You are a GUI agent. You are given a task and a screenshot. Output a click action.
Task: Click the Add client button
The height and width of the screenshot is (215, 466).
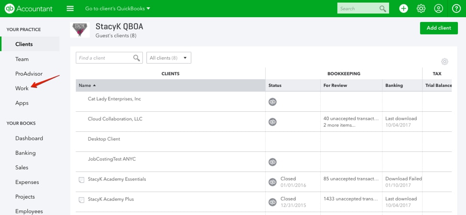pos(439,28)
